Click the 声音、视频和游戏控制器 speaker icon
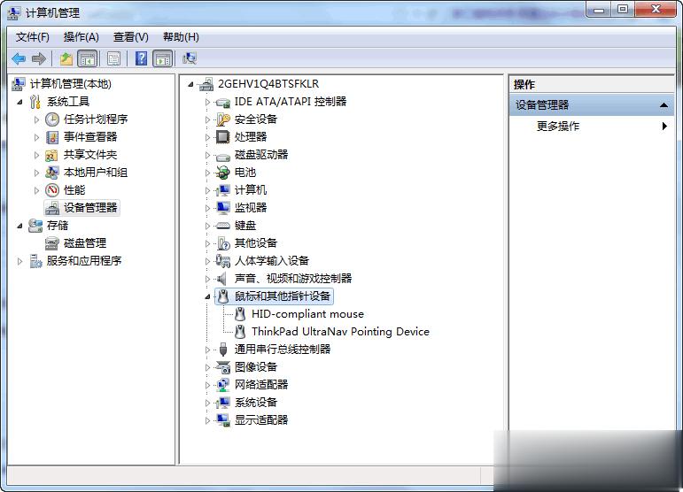 point(222,279)
